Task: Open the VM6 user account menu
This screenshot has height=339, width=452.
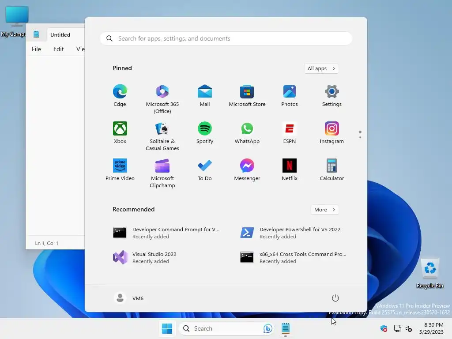Action: 129,298
